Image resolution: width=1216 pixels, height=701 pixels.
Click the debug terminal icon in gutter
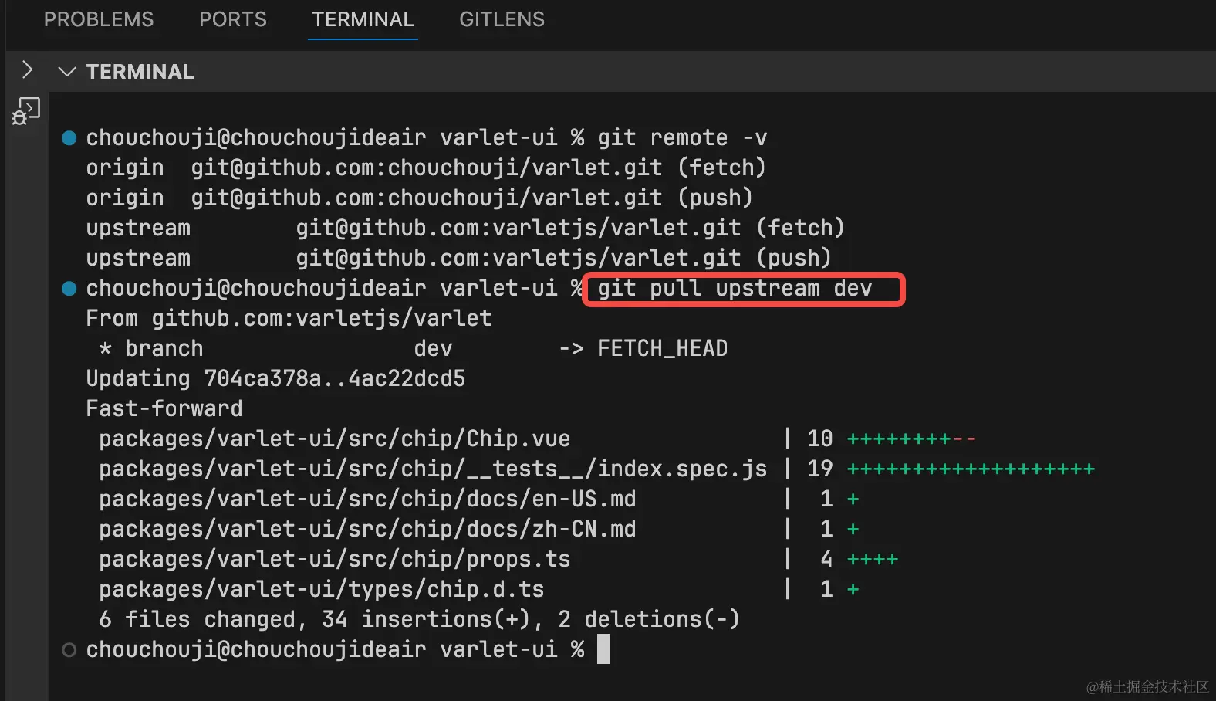(26, 111)
